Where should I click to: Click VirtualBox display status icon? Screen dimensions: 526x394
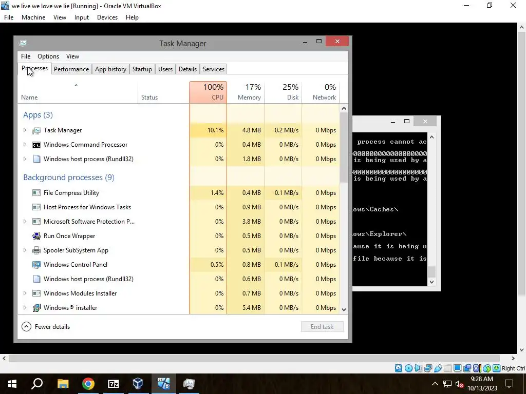pyautogui.click(x=457, y=368)
